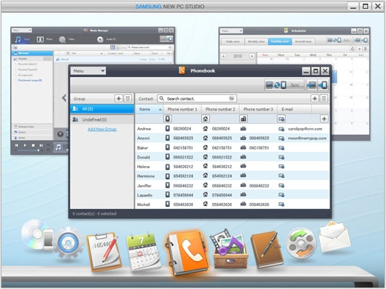Launch the calendar Scheduler dock icon
386x289 pixels.
point(143,252)
